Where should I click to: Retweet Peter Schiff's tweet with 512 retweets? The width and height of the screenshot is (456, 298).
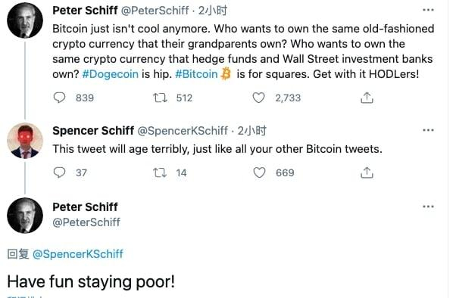(x=160, y=98)
